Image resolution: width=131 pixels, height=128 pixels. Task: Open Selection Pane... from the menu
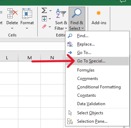pos(97,121)
